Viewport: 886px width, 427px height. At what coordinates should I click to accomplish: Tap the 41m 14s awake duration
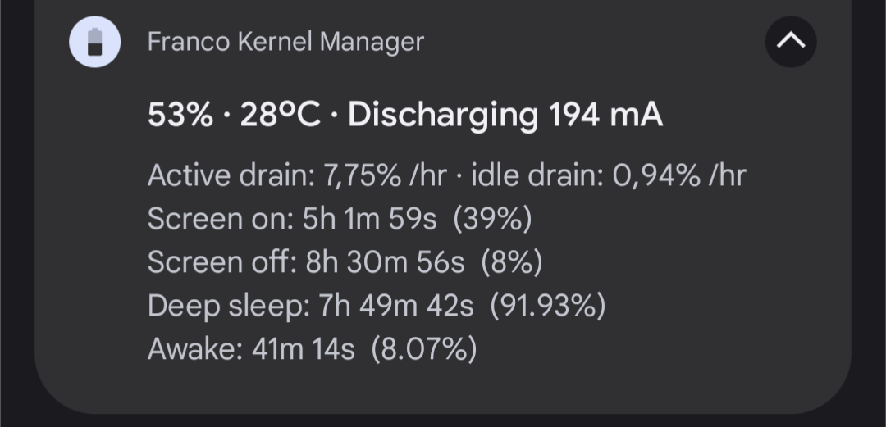tap(303, 349)
